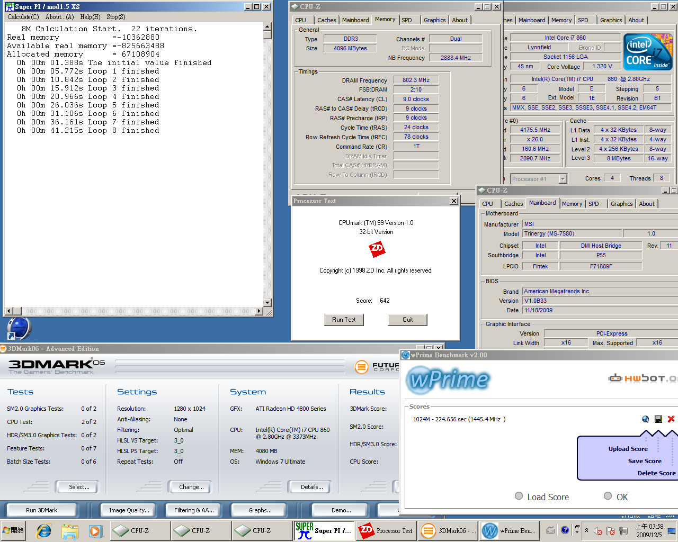678x542 pixels.
Task: Click the Change... settings button in 3DMark06
Action: tap(191, 487)
